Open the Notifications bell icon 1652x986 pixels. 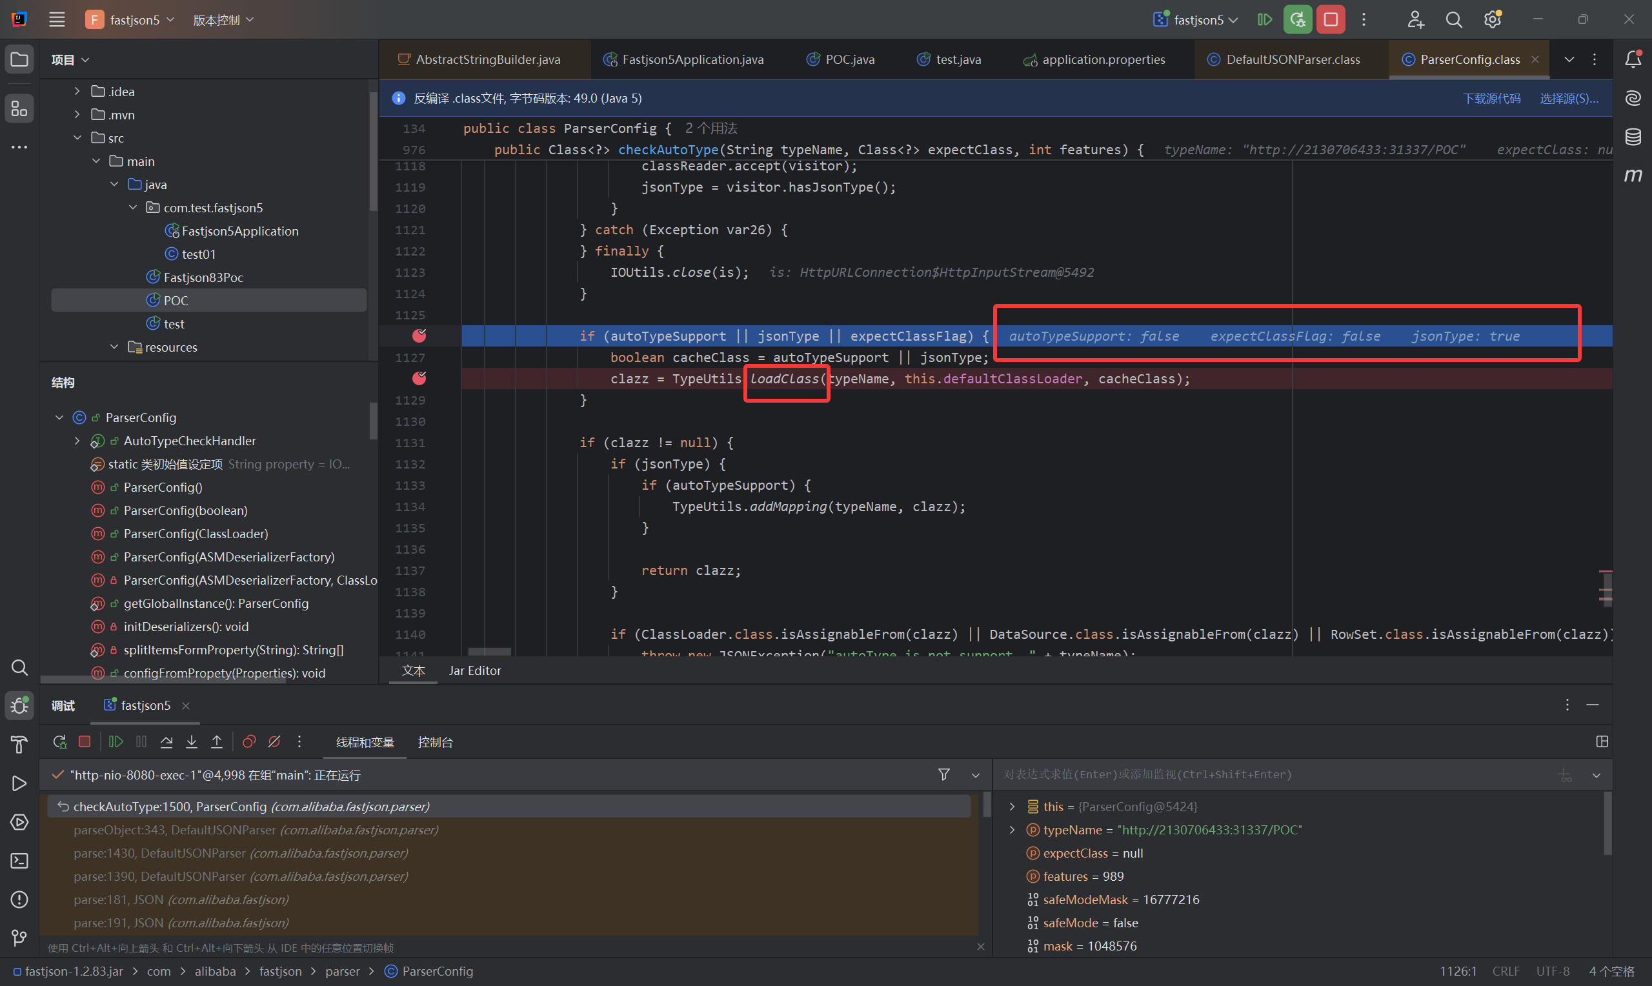(1633, 60)
